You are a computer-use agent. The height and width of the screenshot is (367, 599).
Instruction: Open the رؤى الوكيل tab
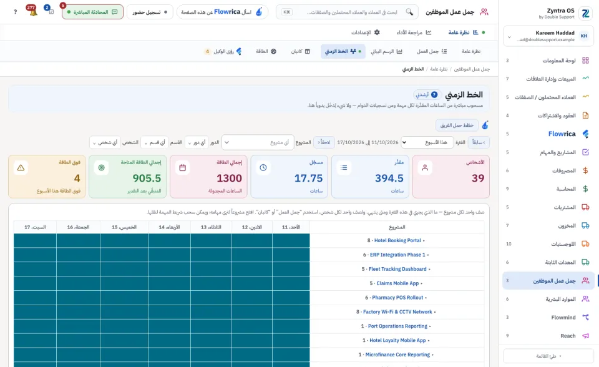pyautogui.click(x=223, y=51)
